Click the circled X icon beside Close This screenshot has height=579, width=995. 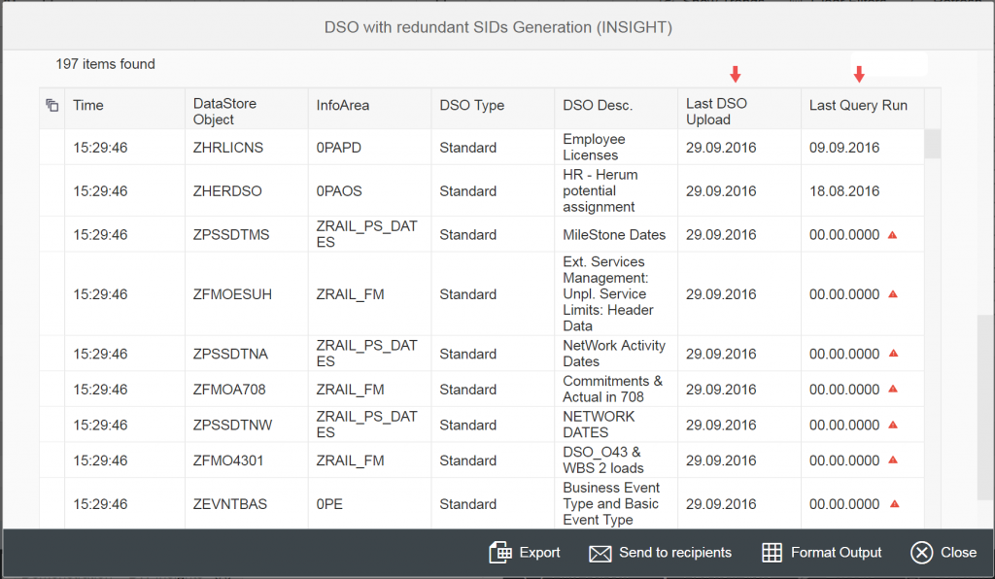pos(921,552)
